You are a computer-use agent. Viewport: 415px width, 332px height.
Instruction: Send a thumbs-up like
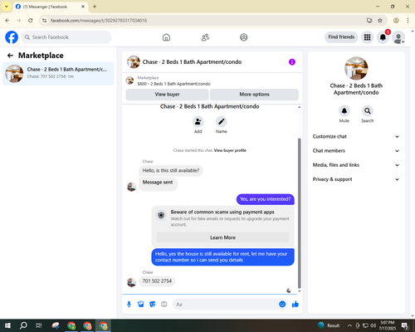[295, 305]
